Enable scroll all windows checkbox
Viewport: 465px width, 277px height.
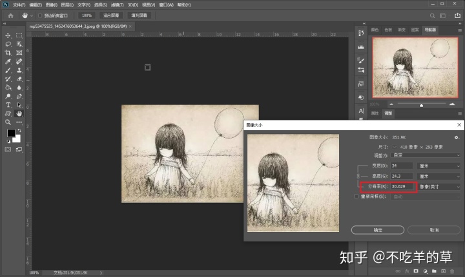coord(40,15)
